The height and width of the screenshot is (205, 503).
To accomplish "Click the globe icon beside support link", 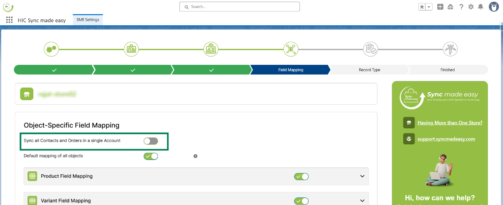I will pyautogui.click(x=409, y=139).
